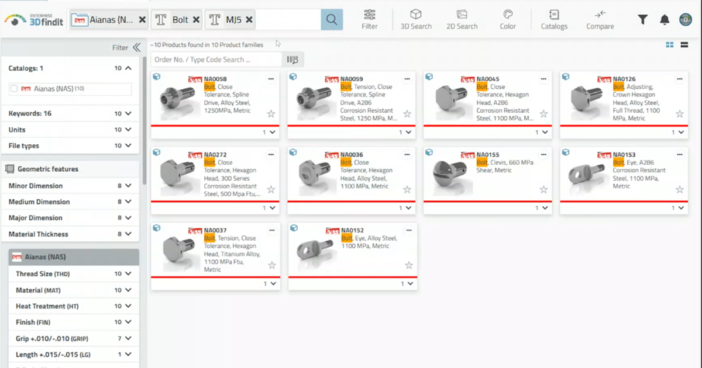Open Compare tool
Screen dimensions: 702x368
[x=600, y=19]
